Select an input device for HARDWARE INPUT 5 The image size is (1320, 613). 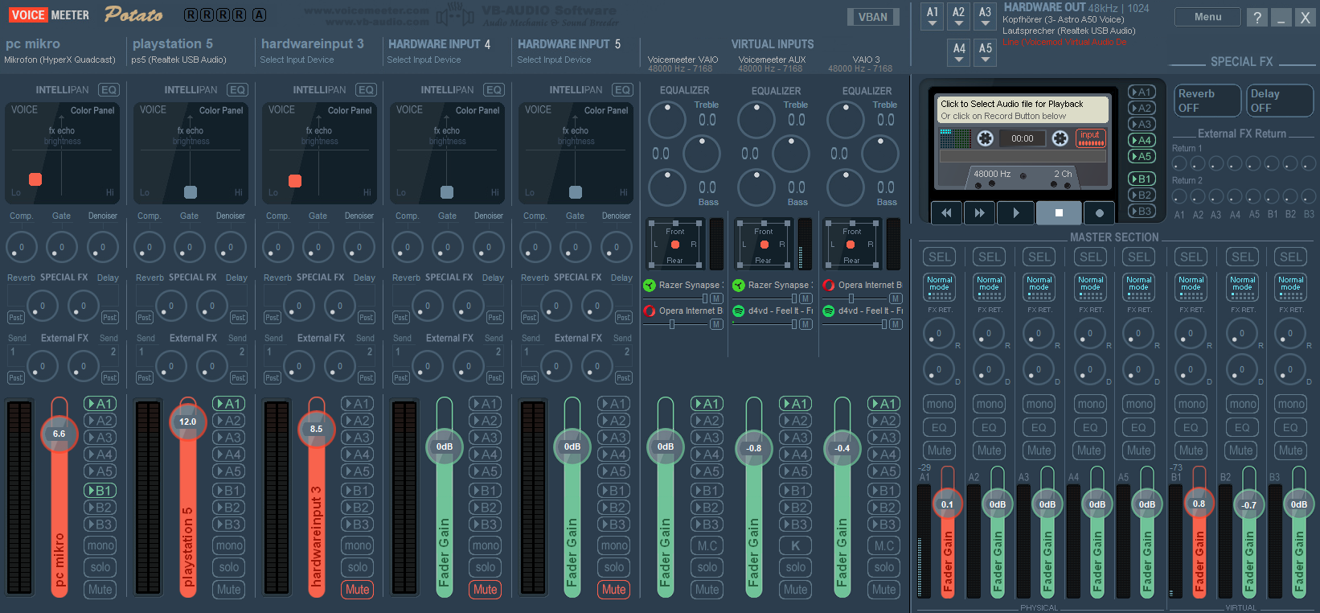pos(554,60)
